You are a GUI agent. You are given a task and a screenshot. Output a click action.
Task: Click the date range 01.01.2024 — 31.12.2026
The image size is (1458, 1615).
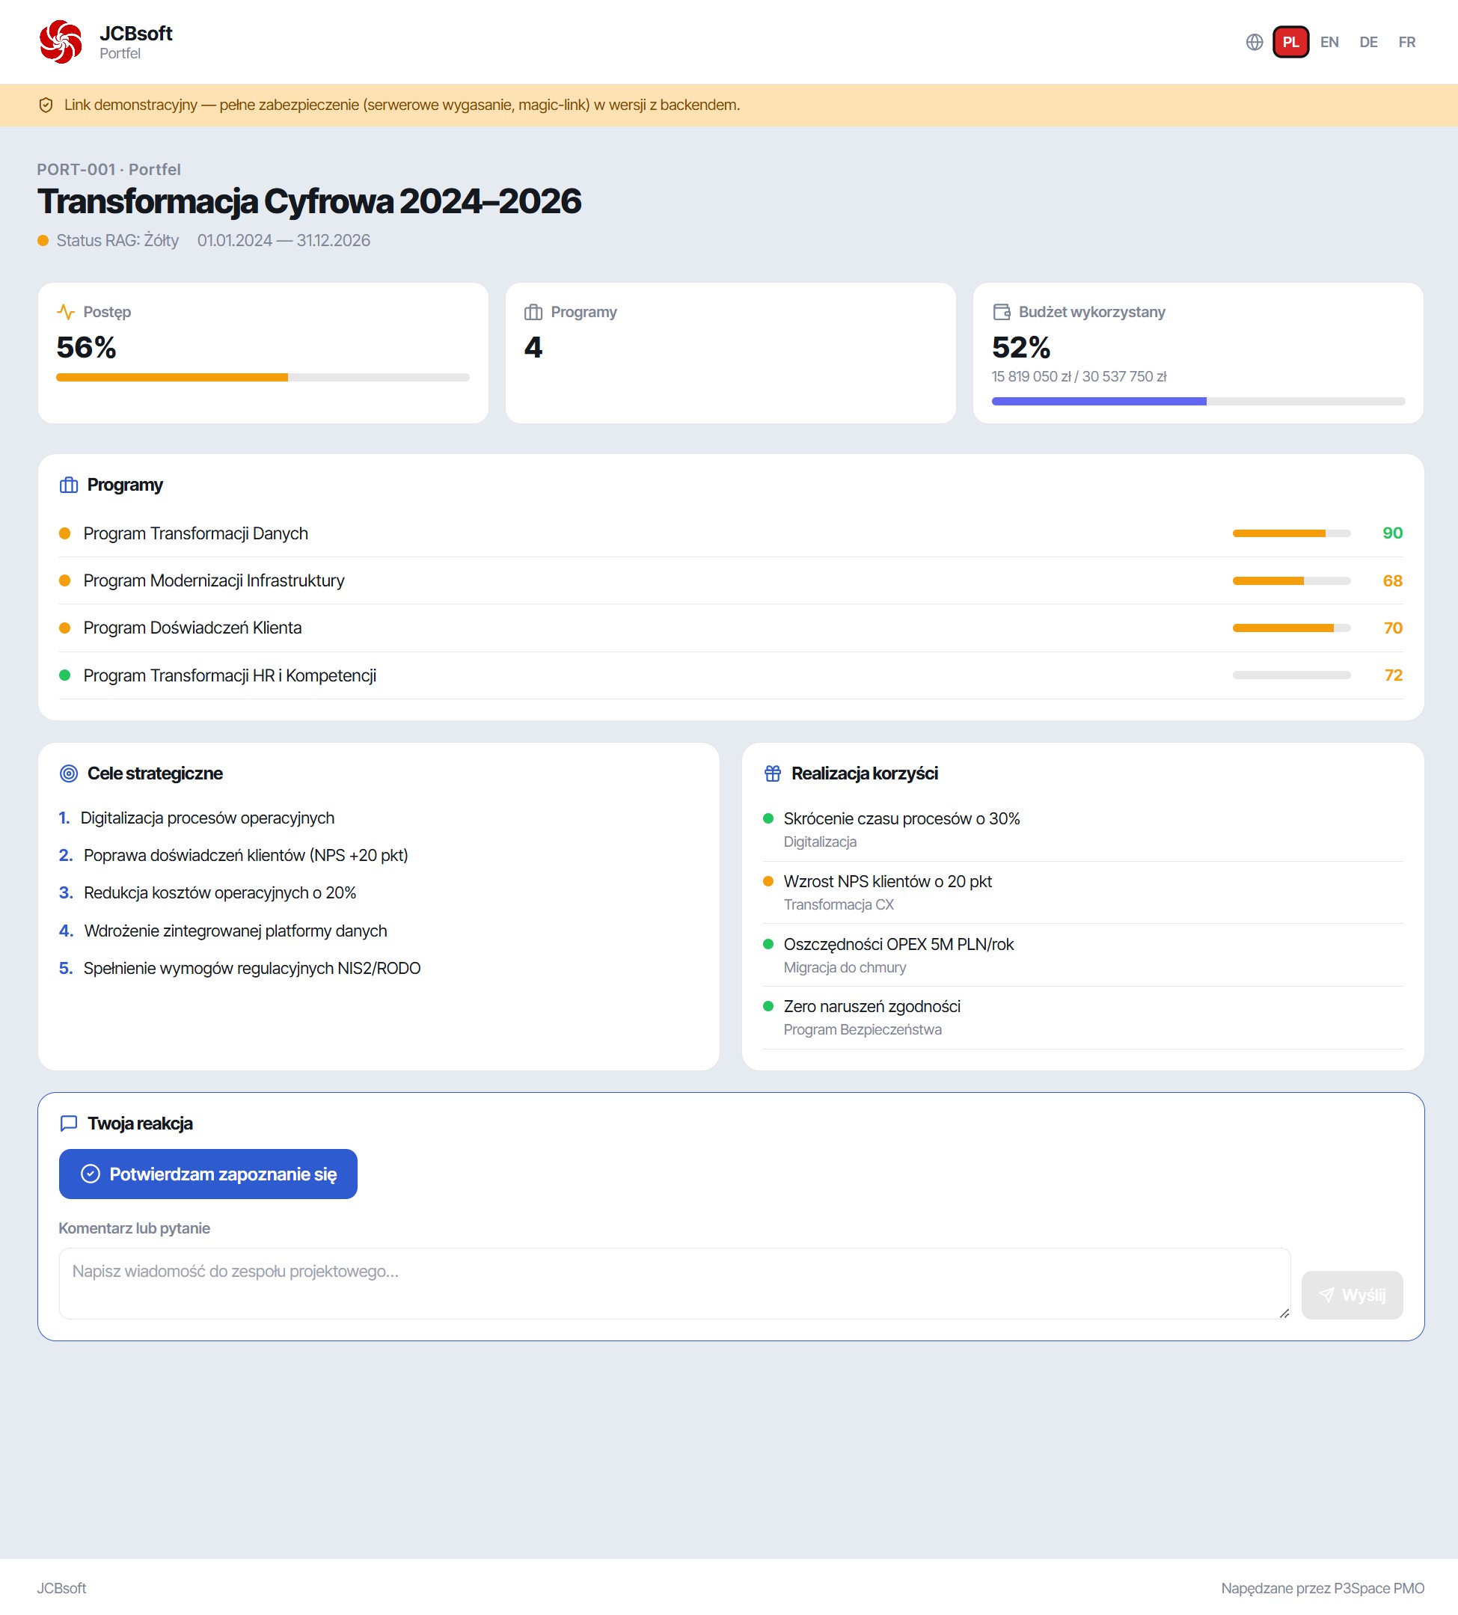284,240
